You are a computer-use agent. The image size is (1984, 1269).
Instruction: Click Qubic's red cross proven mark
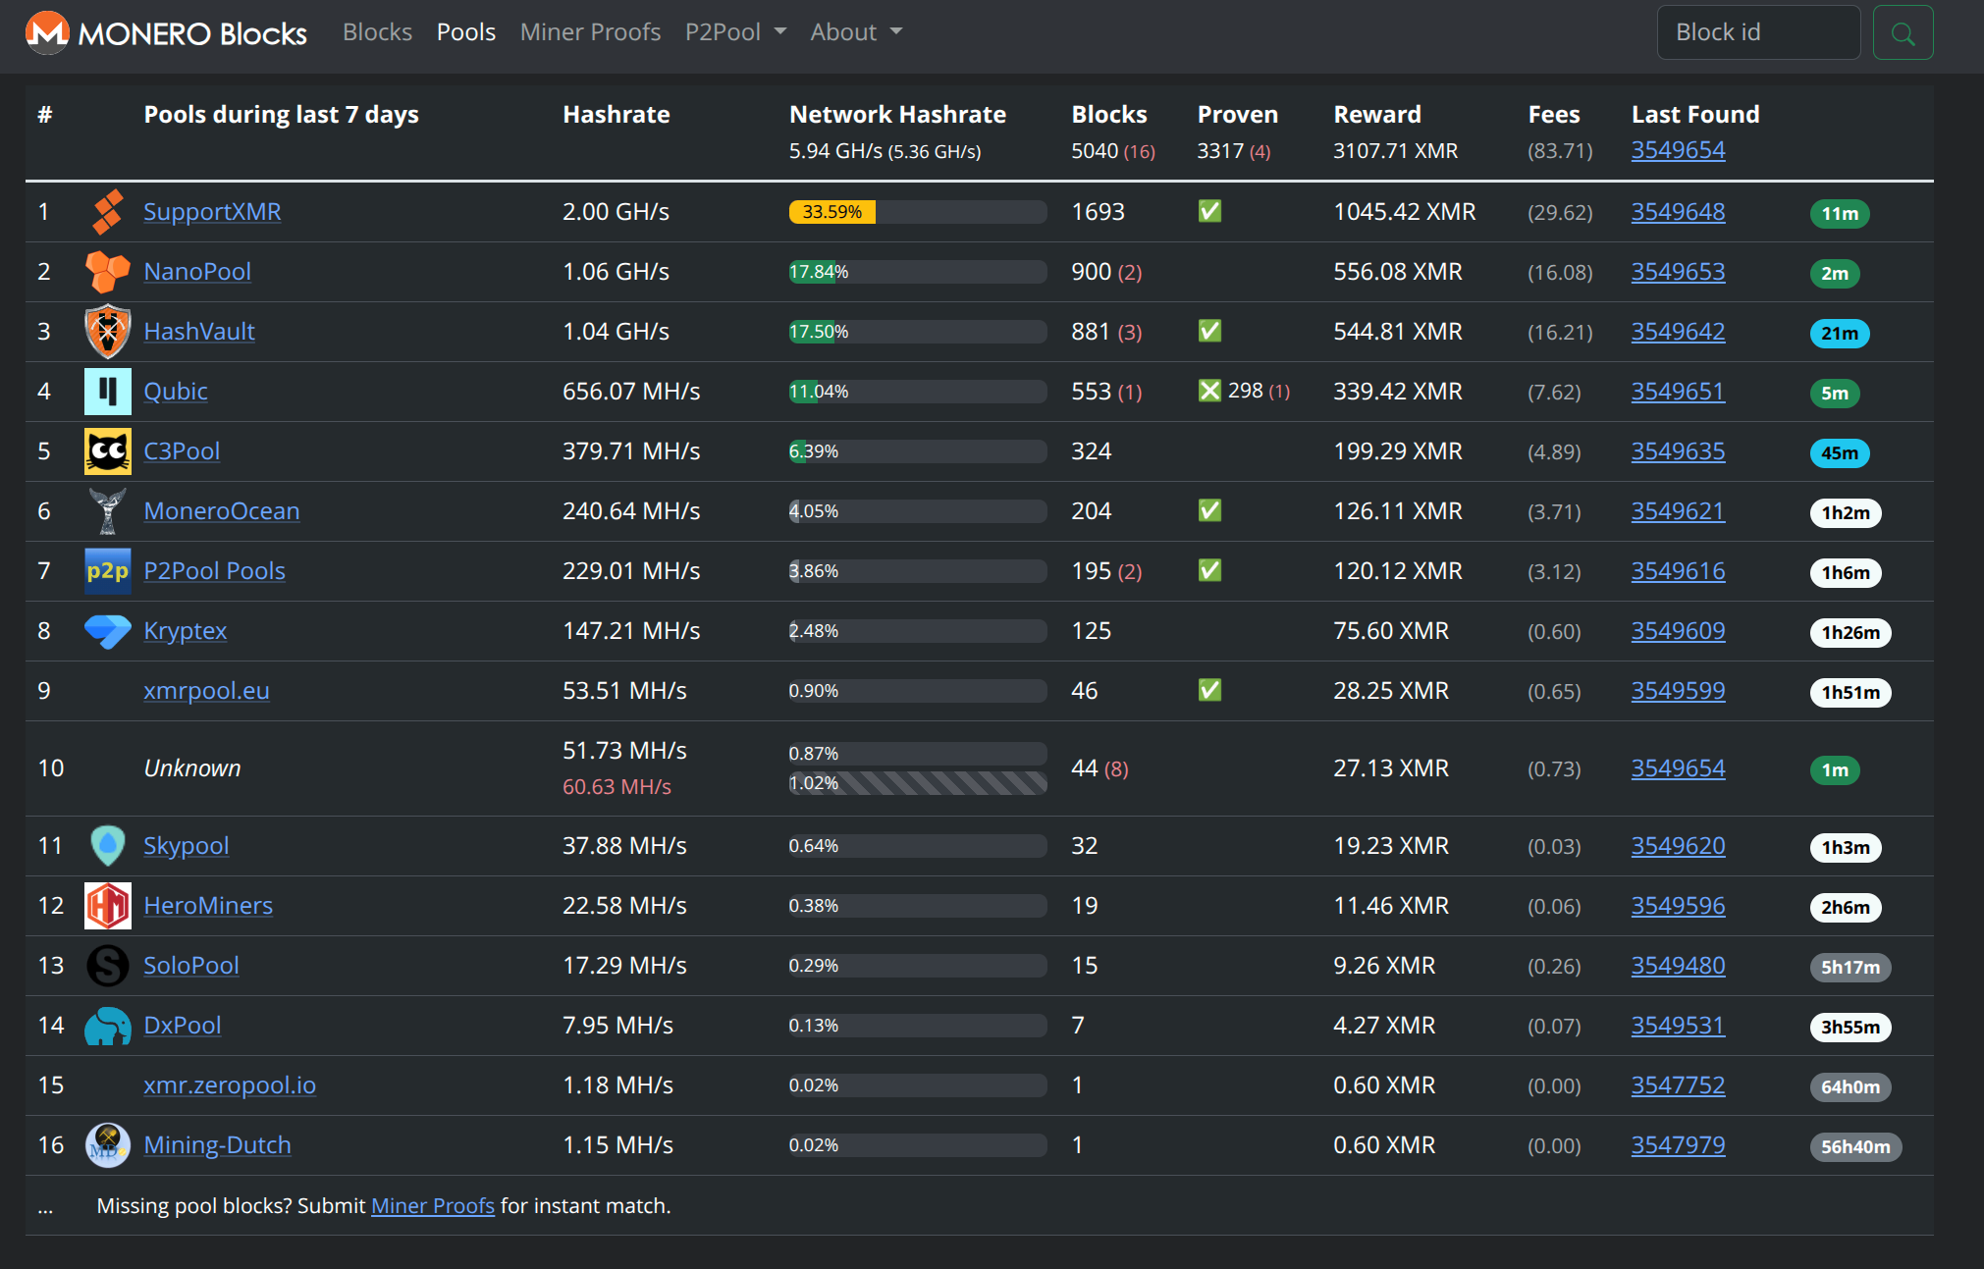tap(1209, 392)
